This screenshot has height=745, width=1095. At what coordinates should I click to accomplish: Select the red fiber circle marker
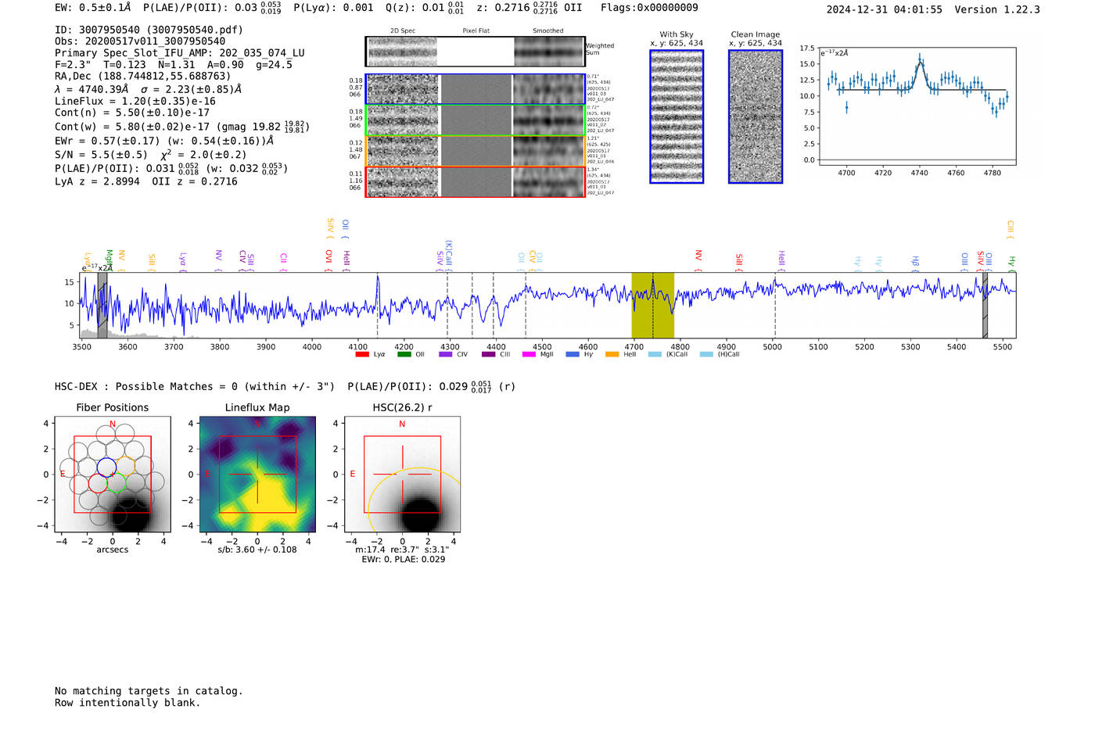click(98, 483)
